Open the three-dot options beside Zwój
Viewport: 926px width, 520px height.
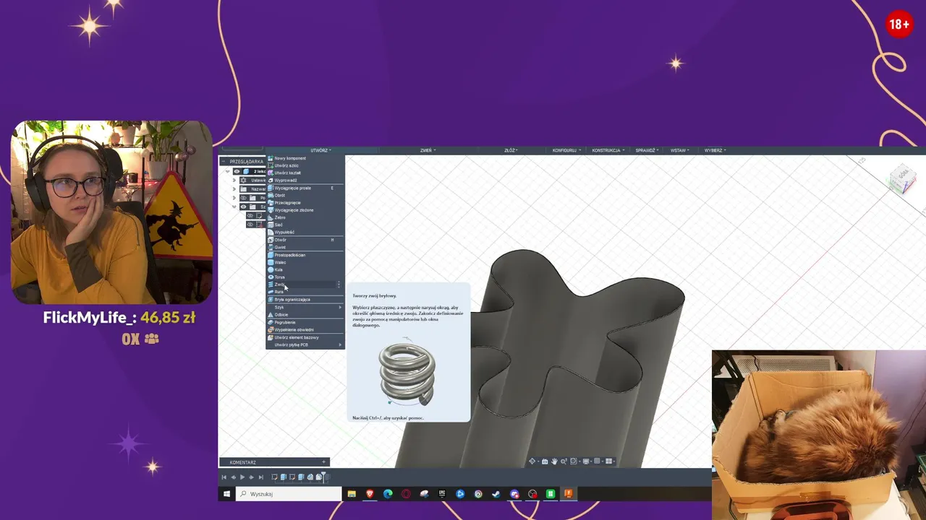click(339, 285)
